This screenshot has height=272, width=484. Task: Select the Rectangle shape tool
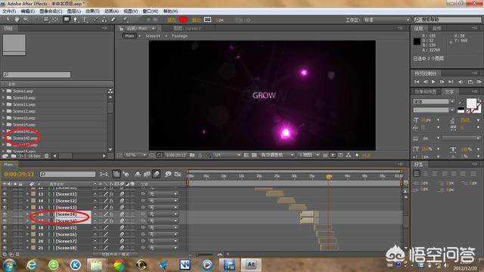pos(67,20)
